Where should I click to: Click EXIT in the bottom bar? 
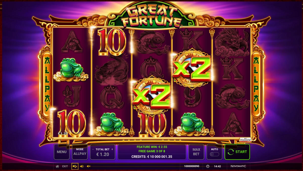[65, 166]
